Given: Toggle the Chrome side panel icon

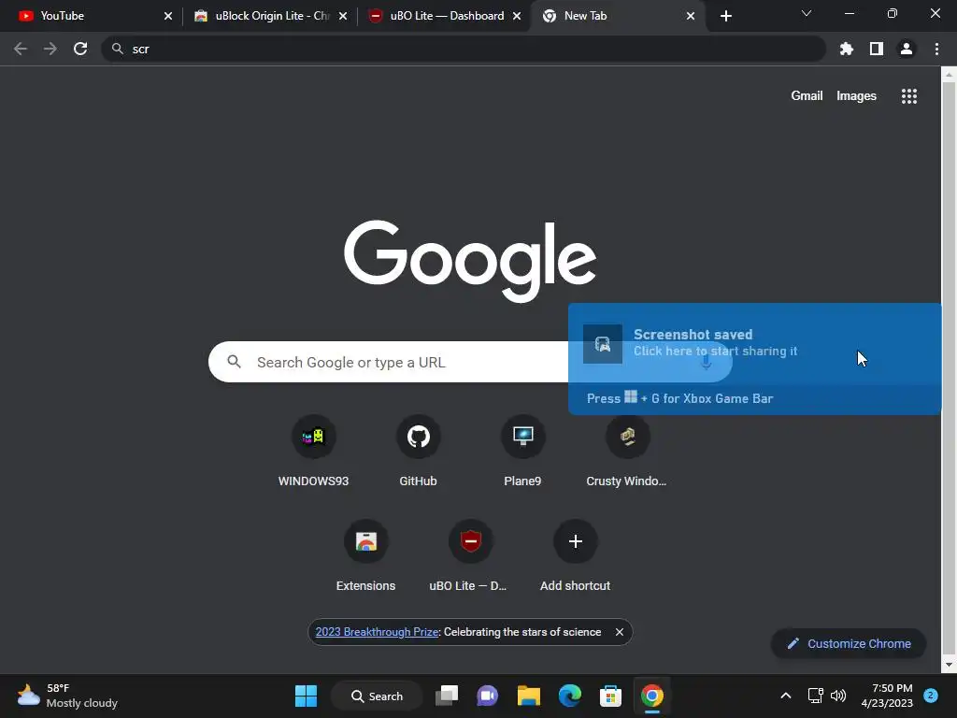Looking at the screenshot, I should pos(877,49).
